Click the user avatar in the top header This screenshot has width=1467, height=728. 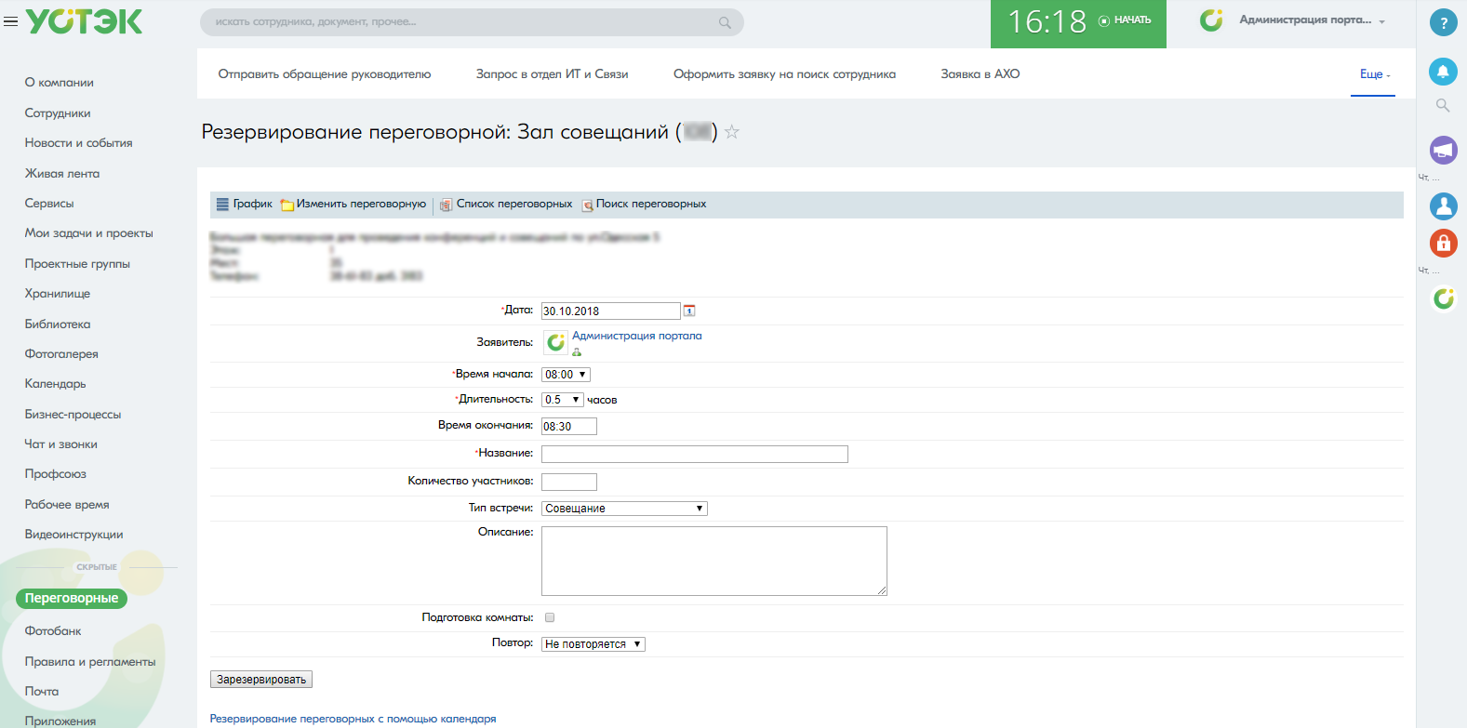pos(1211,20)
